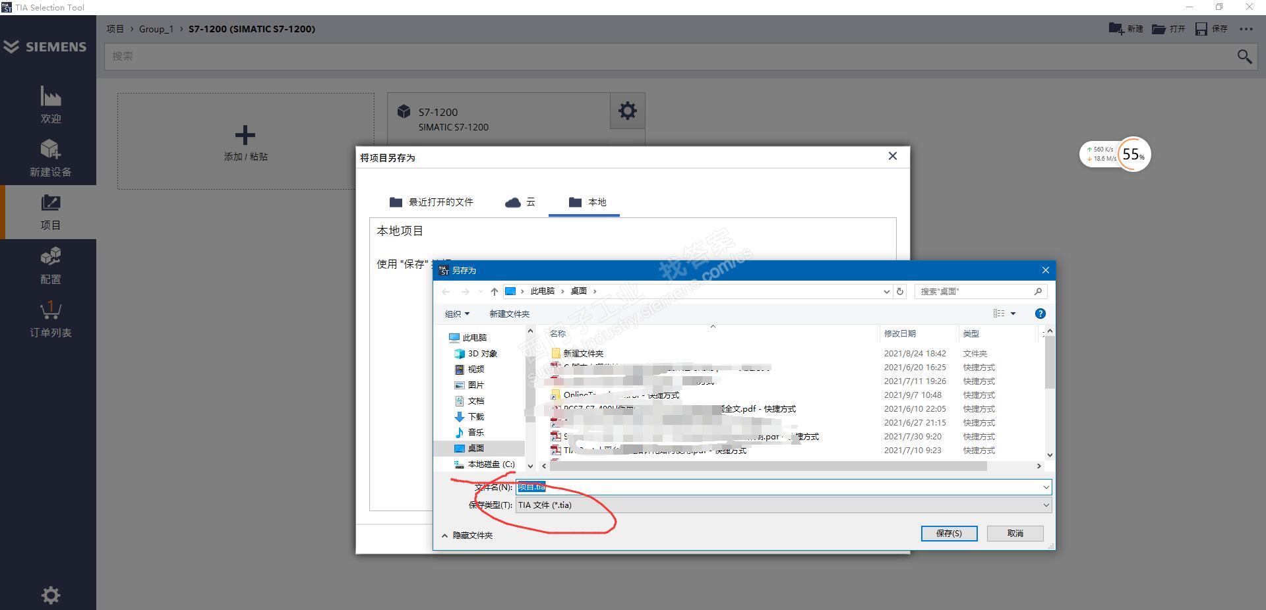The width and height of the screenshot is (1266, 610).
Task: Select 下载 in the folder tree
Action: (x=469, y=417)
